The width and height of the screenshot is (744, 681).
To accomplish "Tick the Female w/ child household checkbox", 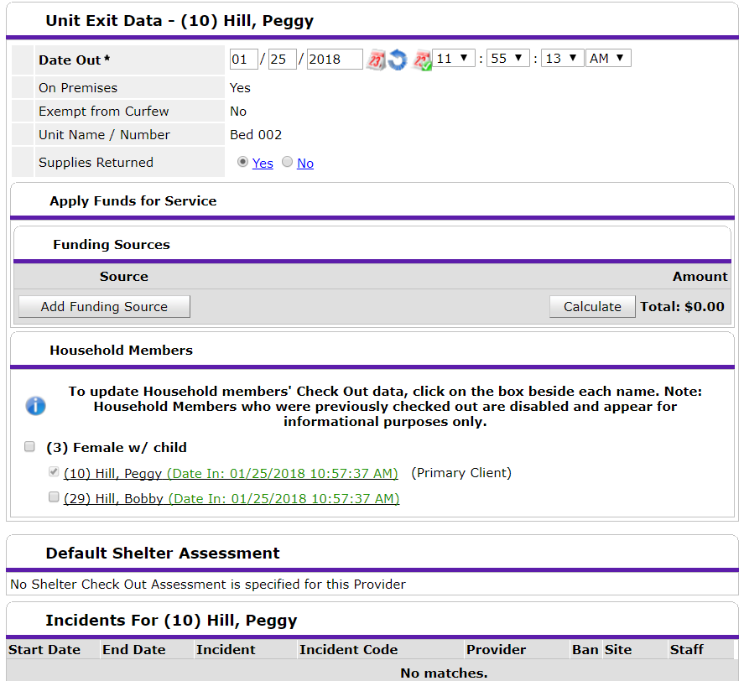I will (30, 447).
